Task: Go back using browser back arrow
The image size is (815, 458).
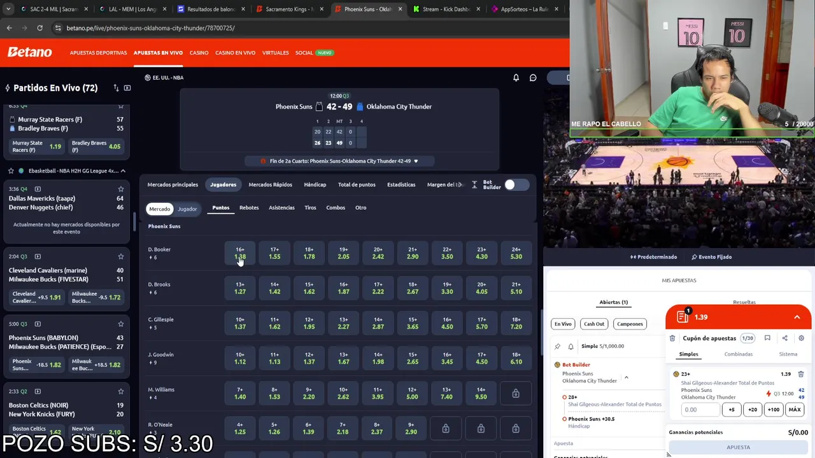Action: [9, 28]
